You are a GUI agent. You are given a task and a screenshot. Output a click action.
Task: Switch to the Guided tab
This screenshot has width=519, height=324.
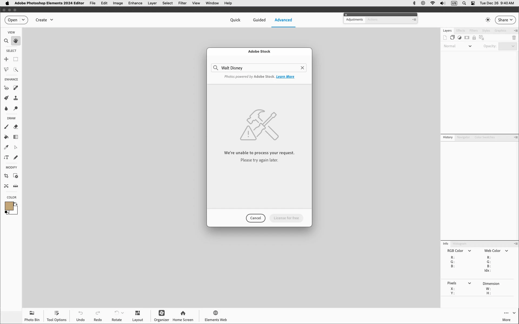[x=259, y=20]
